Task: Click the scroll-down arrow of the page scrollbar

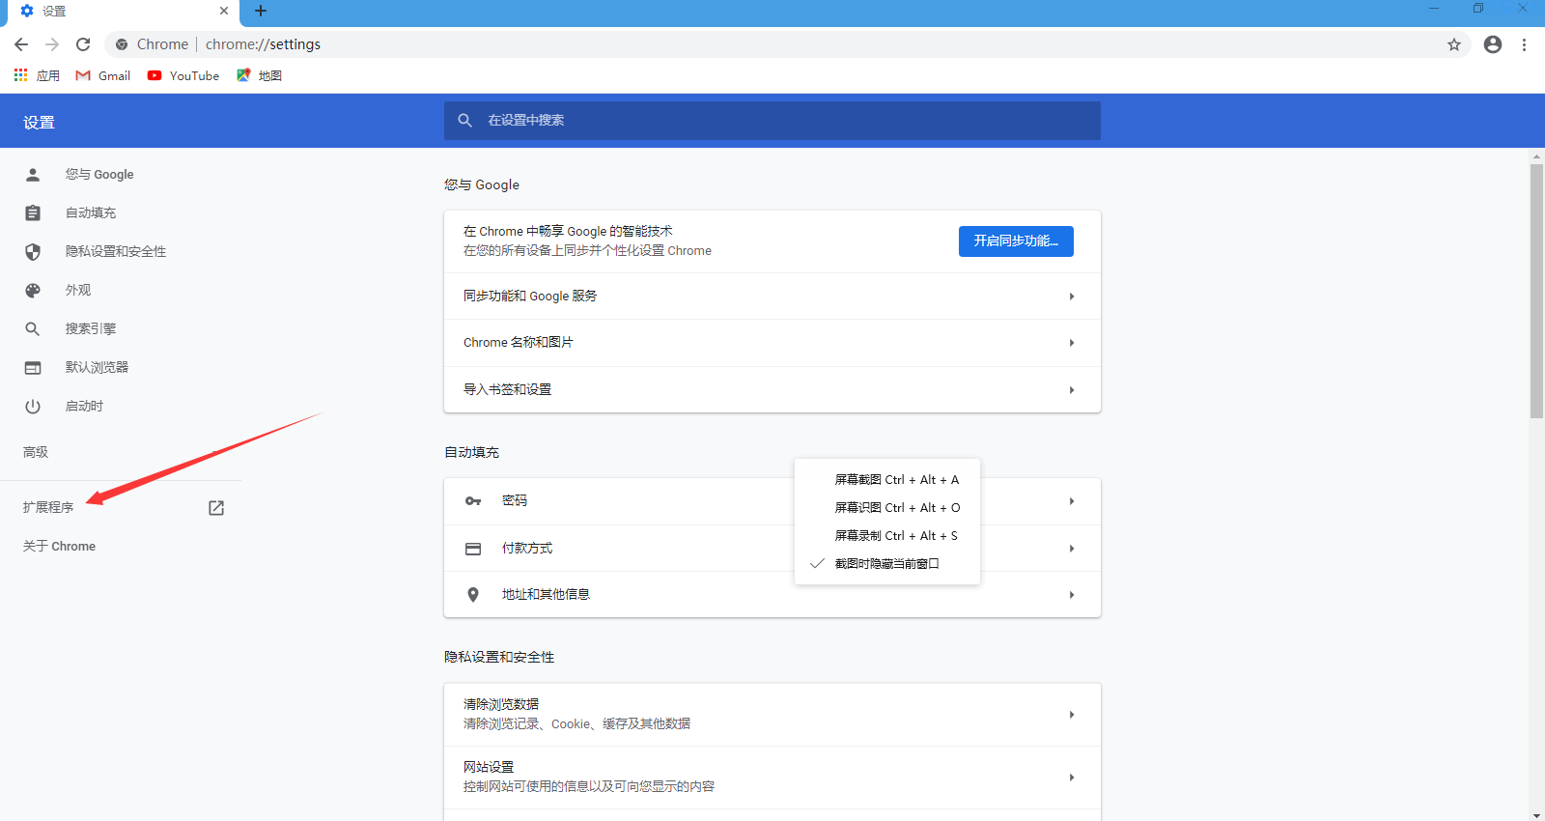Action: (1536, 815)
